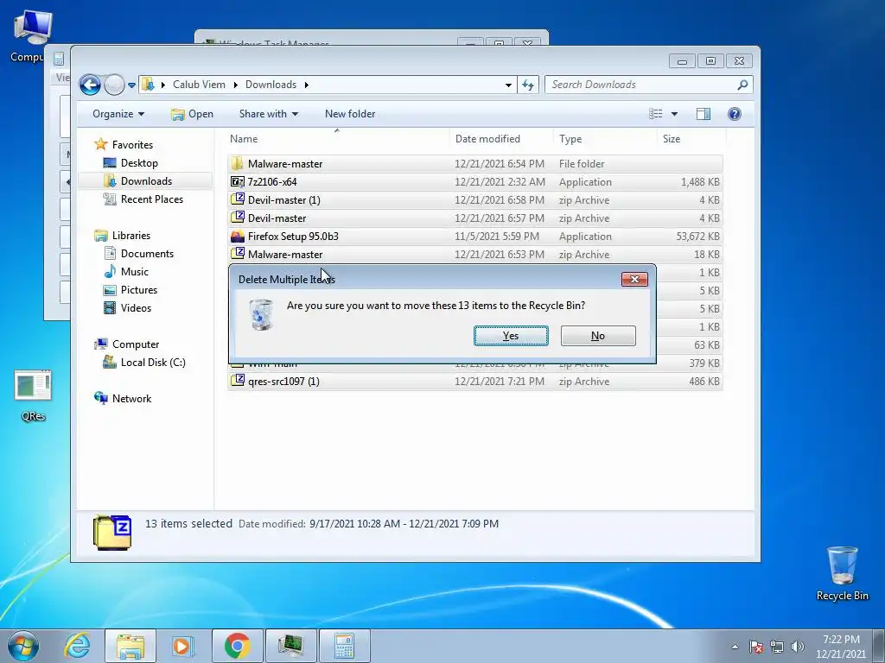
Task: Select Desktop in Favorites
Action: (x=139, y=163)
